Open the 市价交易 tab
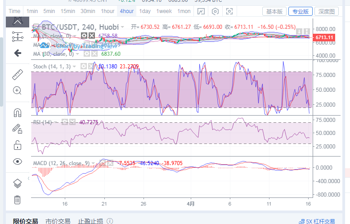The image size is (350, 224). click(58, 221)
